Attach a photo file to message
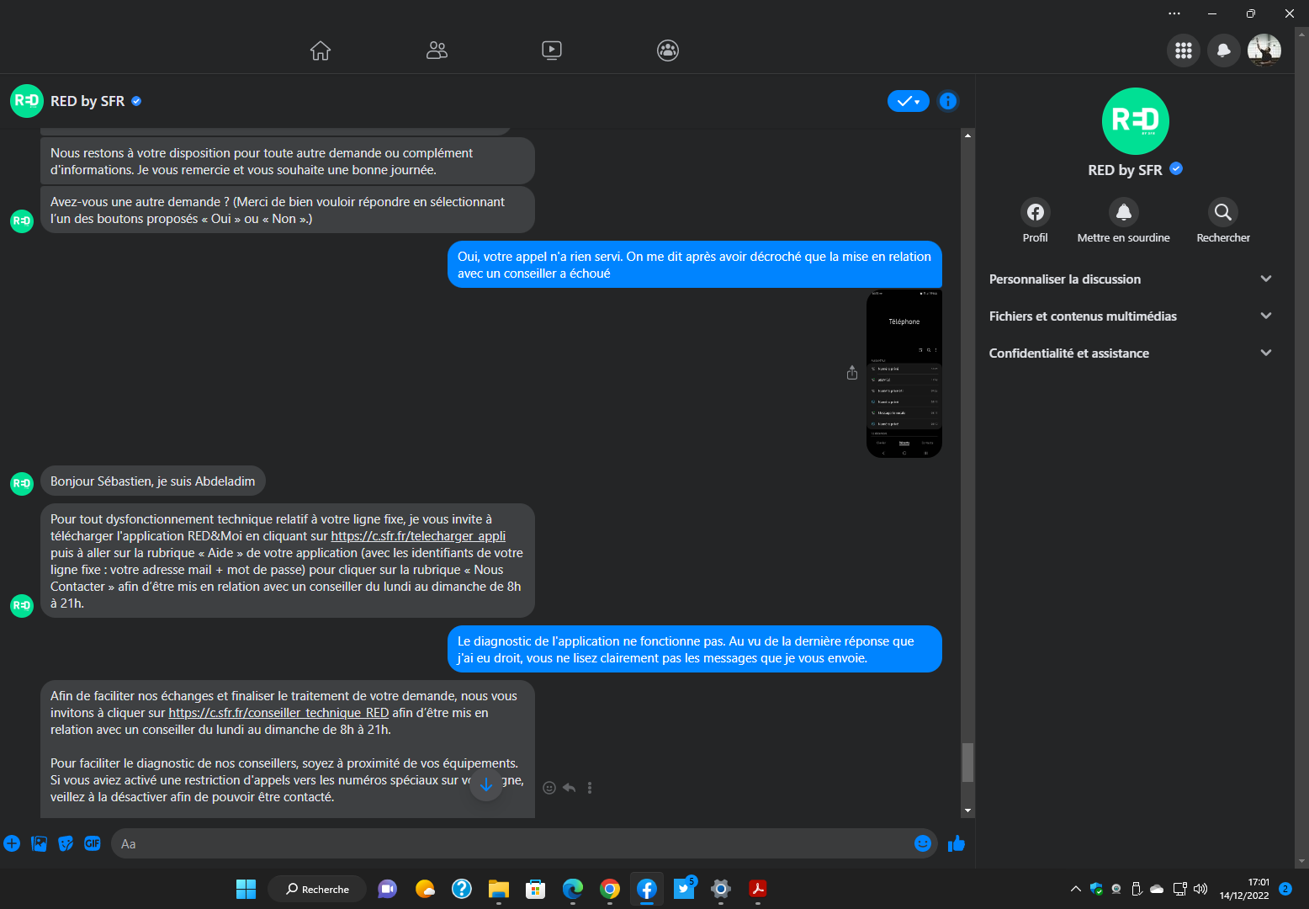Viewport: 1309px width, 909px height. pos(39,843)
